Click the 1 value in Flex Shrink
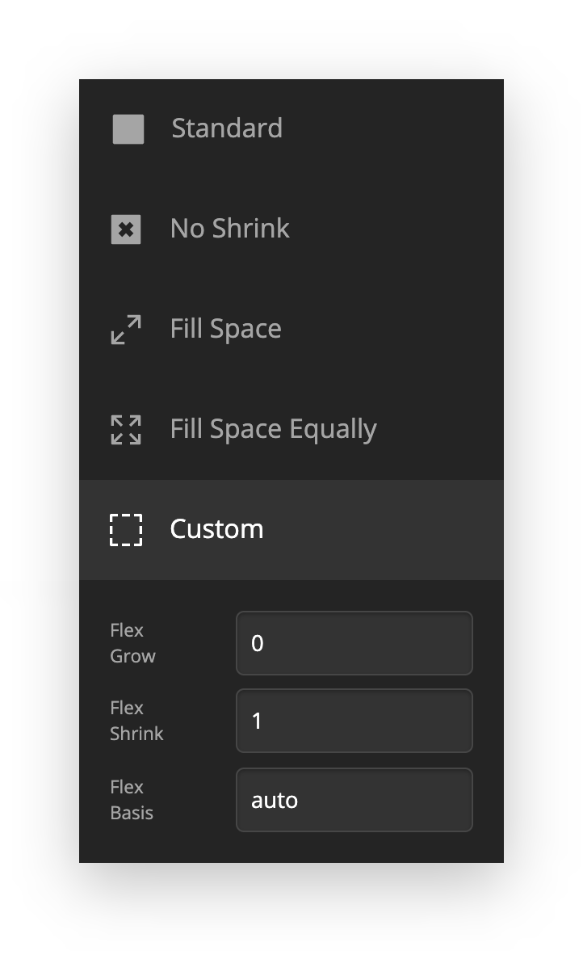The width and height of the screenshot is (583, 976). pyautogui.click(x=258, y=721)
